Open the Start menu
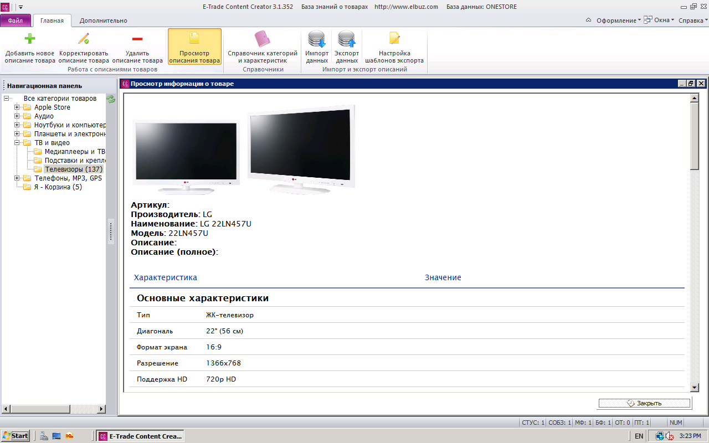This screenshot has width=709, height=443. 15,436
